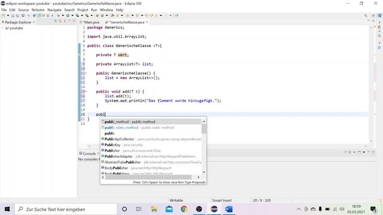Toggle the highlighted Mark Occurrences toolbar button
The height and width of the screenshot is (215, 383).
(x=39, y=16)
